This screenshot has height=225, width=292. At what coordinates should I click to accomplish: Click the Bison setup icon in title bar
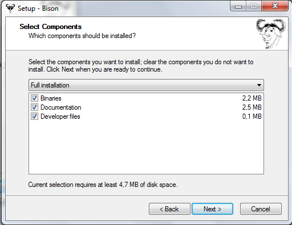pyautogui.click(x=10, y=8)
